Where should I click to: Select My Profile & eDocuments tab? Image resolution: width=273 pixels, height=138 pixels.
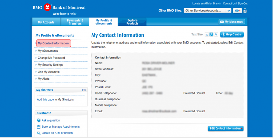point(104,22)
